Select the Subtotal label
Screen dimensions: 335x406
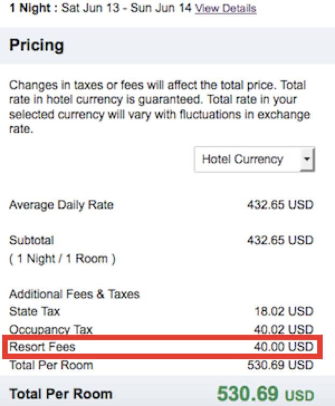pos(32,240)
